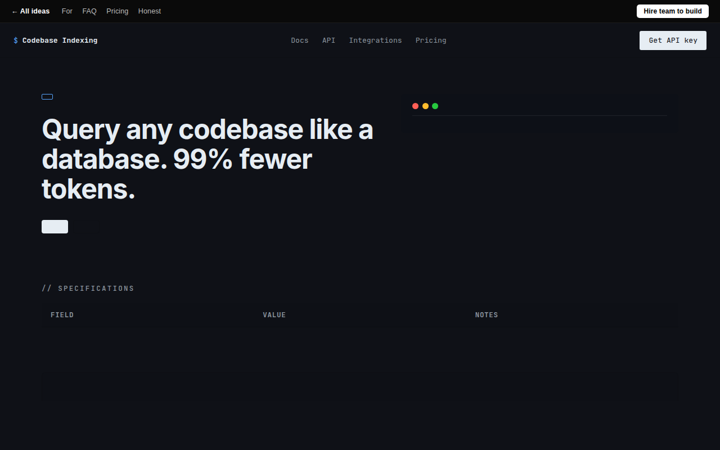The width and height of the screenshot is (720, 450).
Task: Open the Honest link
Action: pos(150,11)
